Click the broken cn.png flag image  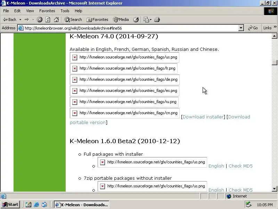tap(125, 113)
